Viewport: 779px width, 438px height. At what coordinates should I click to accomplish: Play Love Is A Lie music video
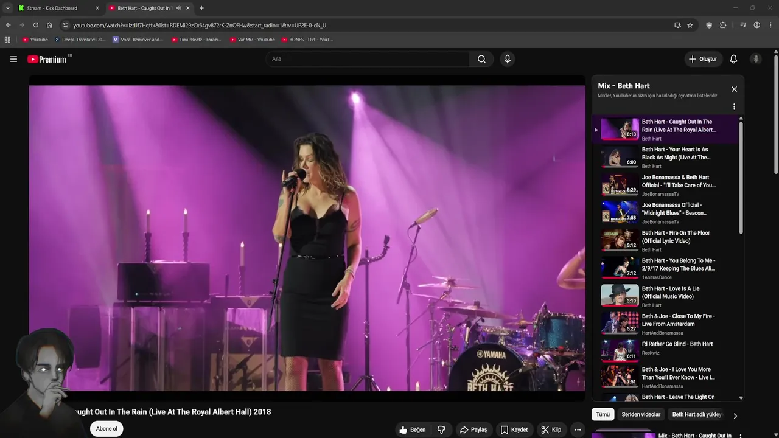coord(665,296)
